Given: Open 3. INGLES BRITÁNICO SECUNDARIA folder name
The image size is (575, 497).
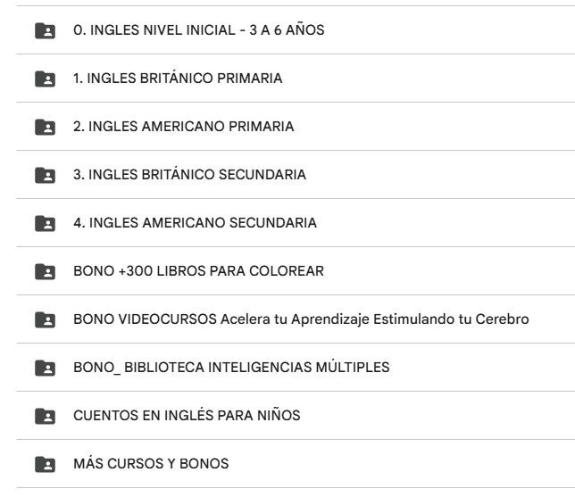Looking at the screenshot, I should [189, 176].
